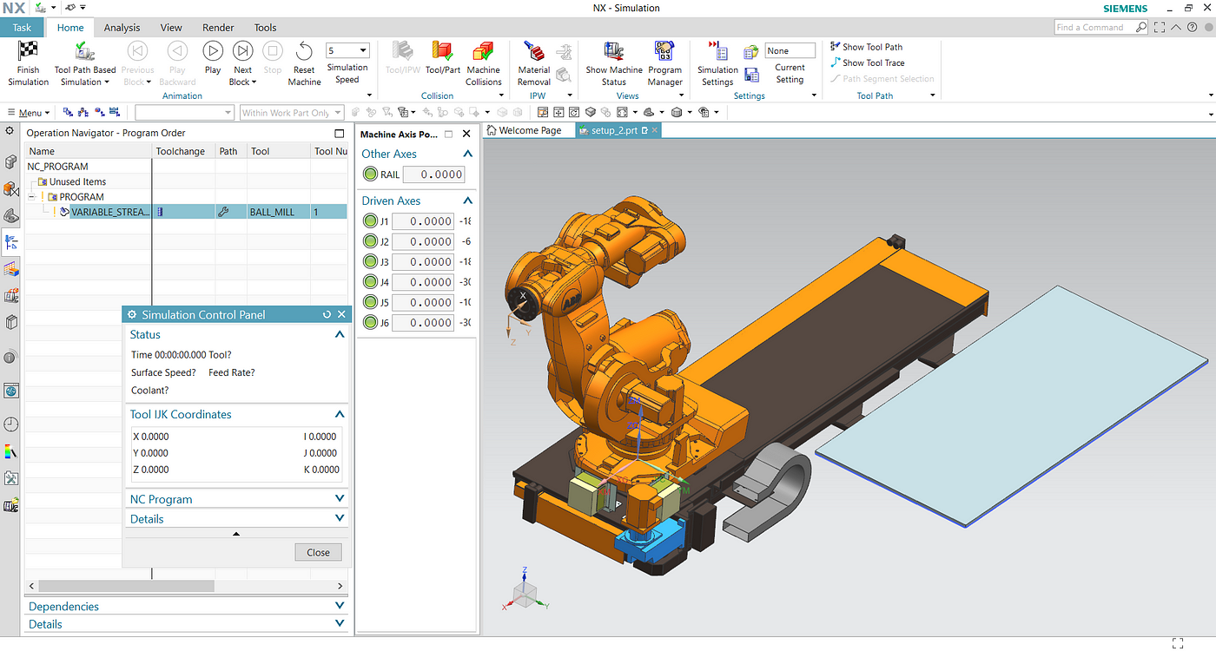Maximize the Operation Navigator panel

(340, 133)
